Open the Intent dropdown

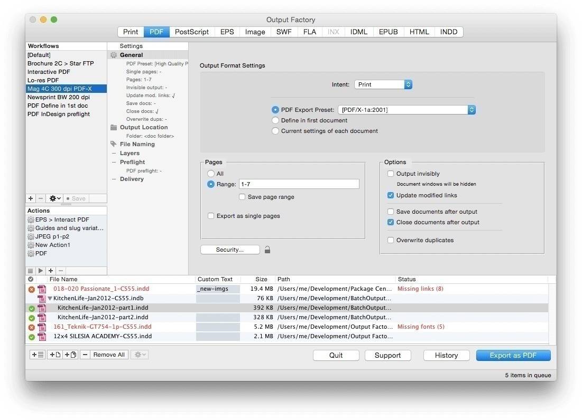pyautogui.click(x=383, y=84)
